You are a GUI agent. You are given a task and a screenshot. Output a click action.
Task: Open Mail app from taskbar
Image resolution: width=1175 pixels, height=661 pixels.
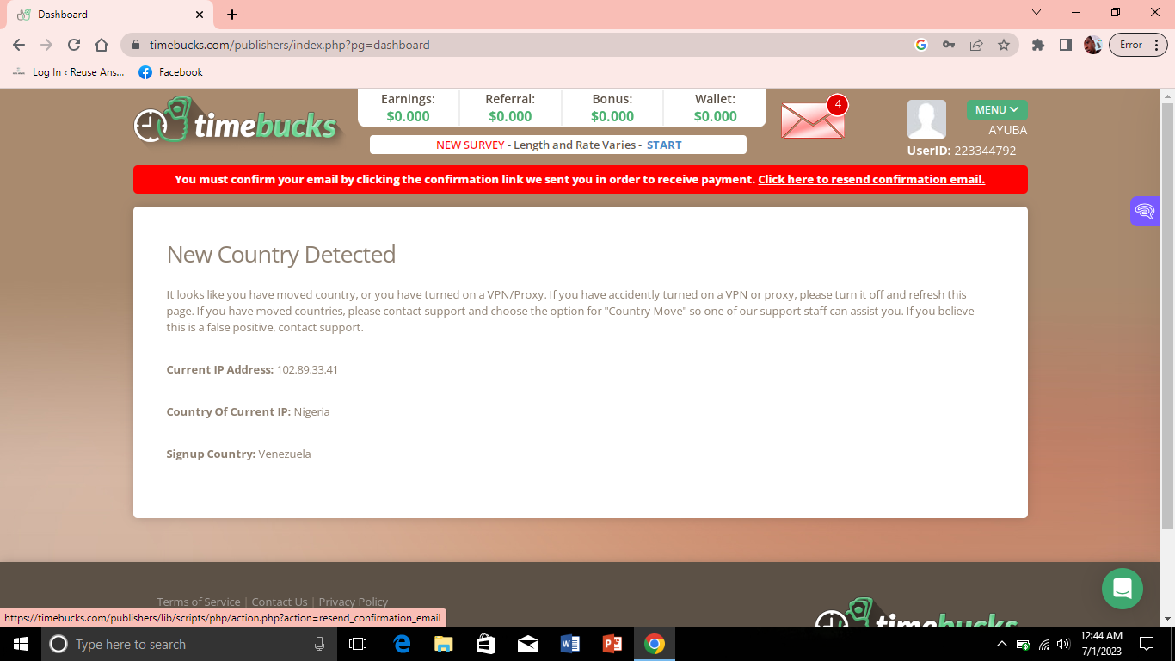pyautogui.click(x=527, y=644)
